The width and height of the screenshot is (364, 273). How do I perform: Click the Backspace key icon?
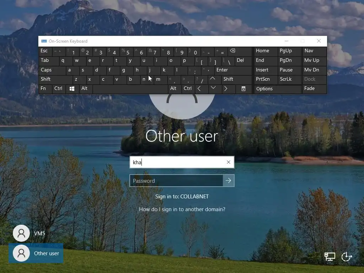pos(240,52)
